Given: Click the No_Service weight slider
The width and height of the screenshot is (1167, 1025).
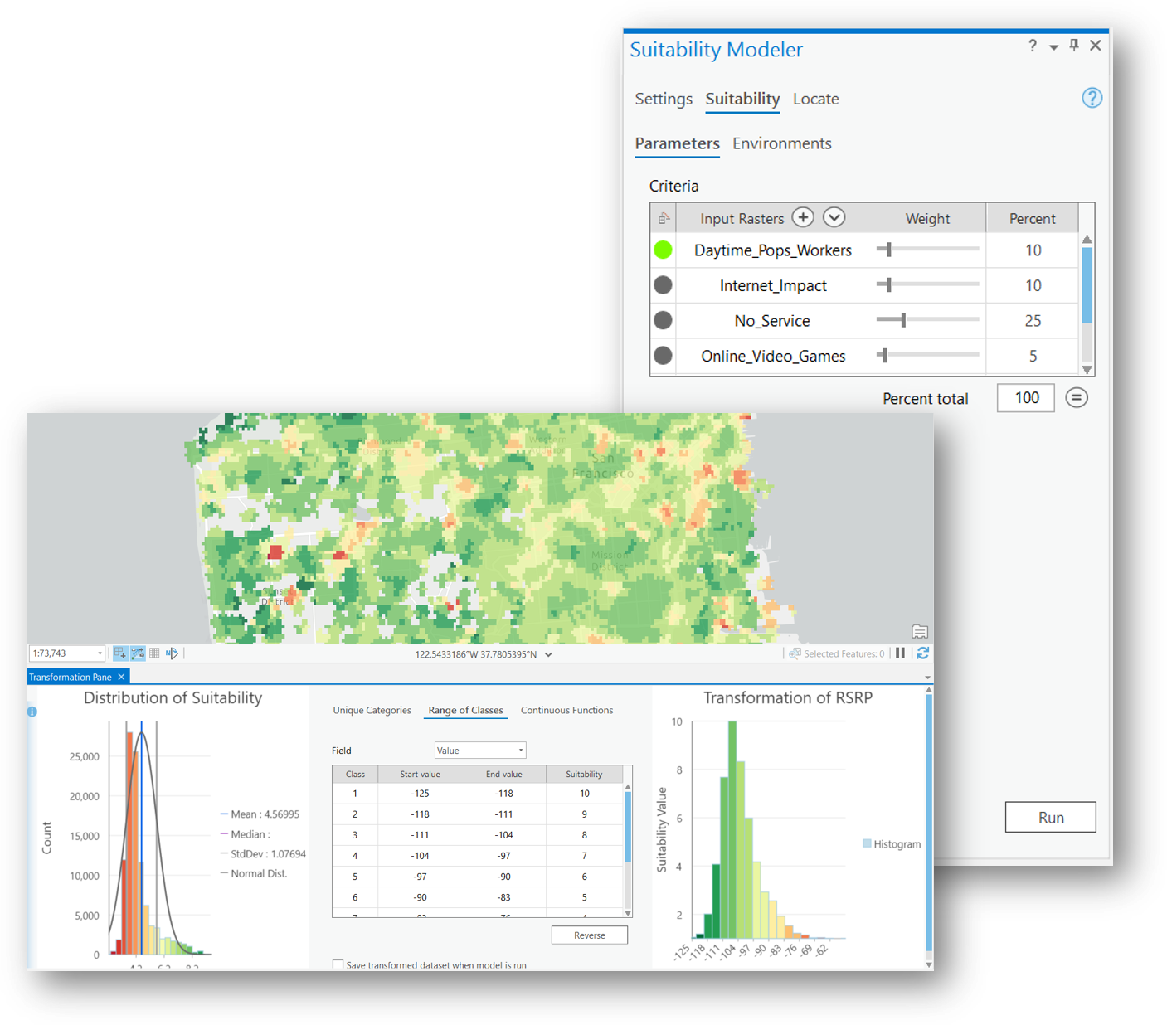Looking at the screenshot, I should coord(927,319).
